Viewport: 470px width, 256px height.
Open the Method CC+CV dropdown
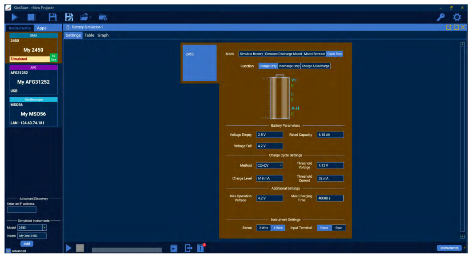(269, 166)
